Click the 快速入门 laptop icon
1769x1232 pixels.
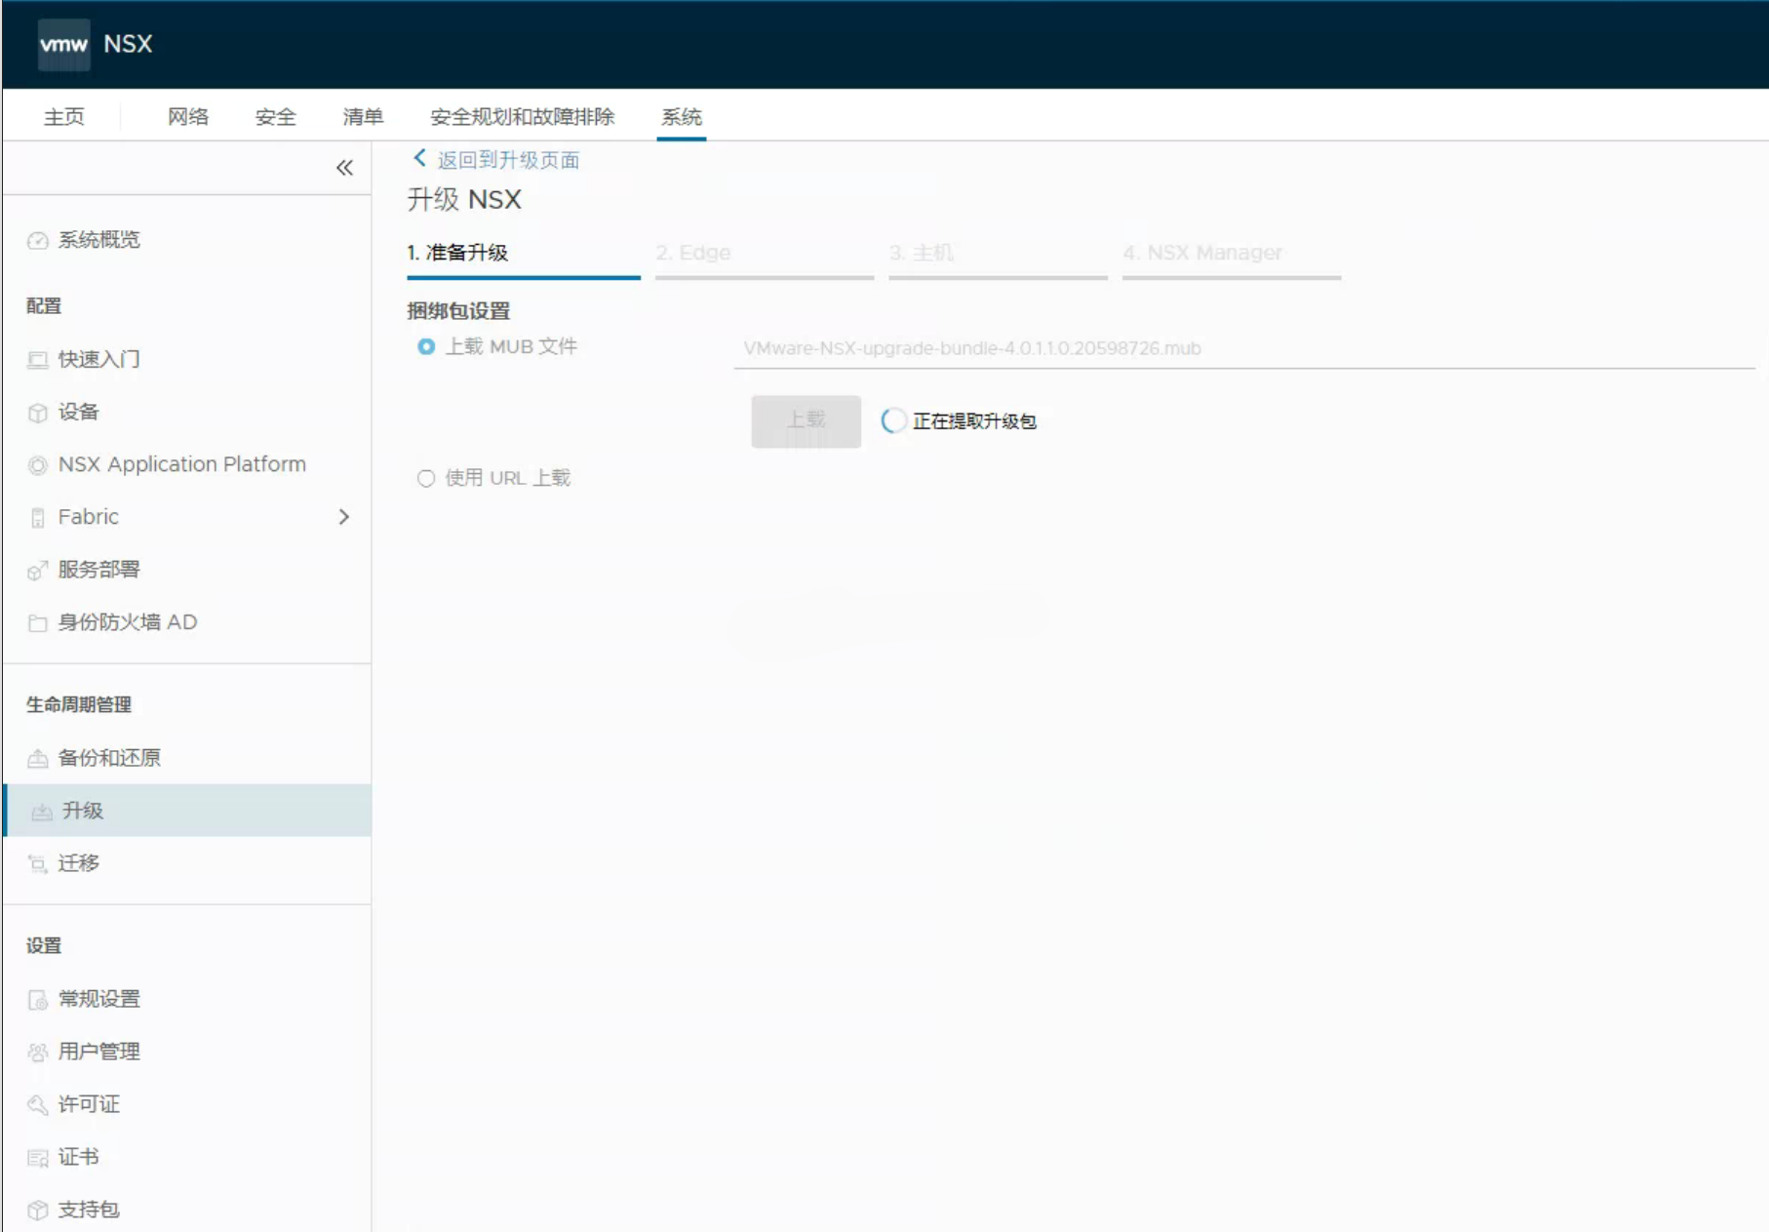[38, 360]
